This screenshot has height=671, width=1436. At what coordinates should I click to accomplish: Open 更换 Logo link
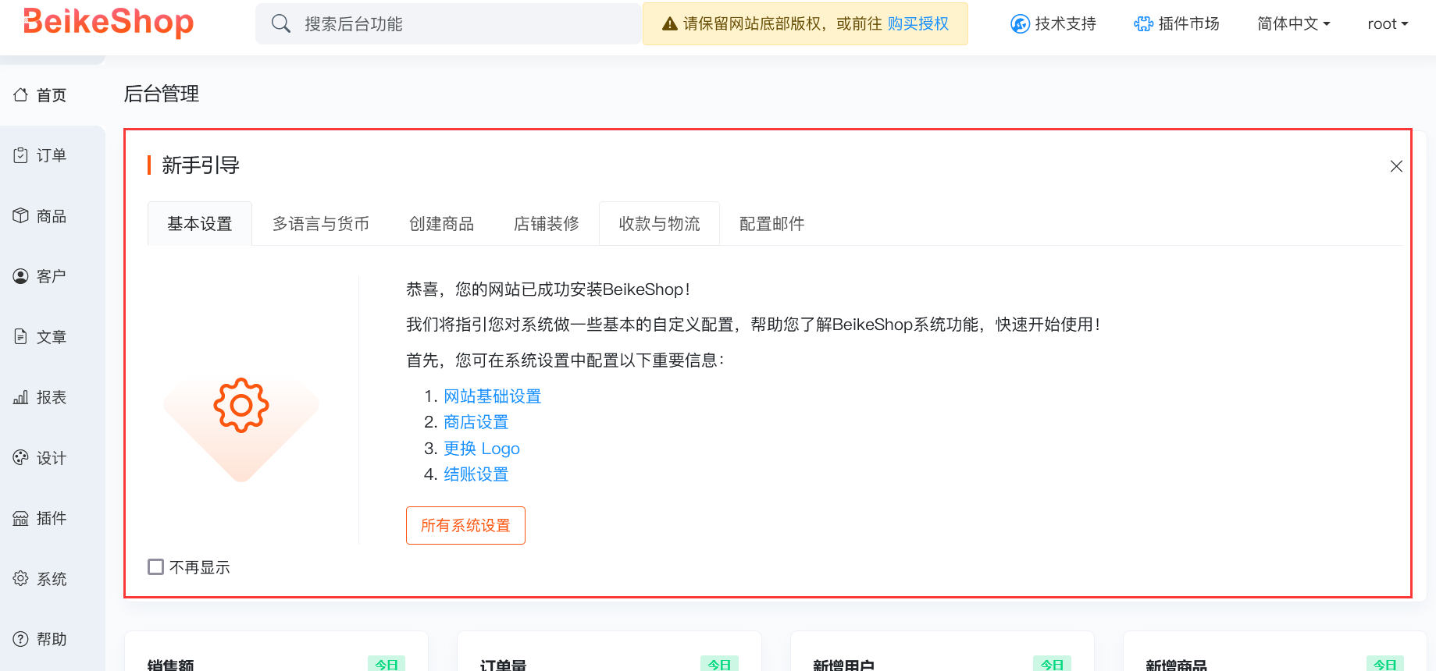pos(482,449)
